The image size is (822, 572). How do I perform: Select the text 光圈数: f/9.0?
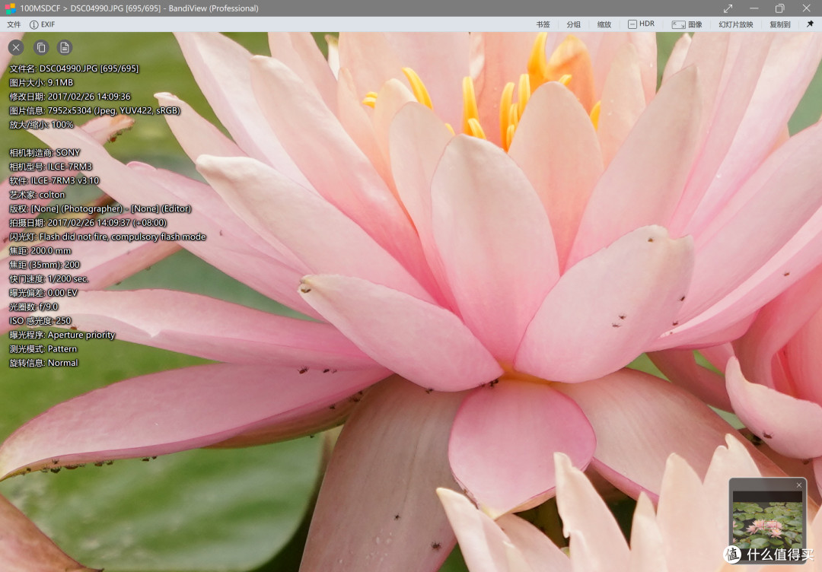point(33,307)
